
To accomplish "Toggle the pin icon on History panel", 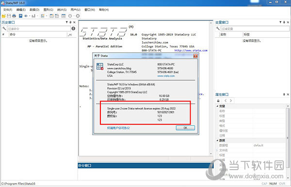I will click(70, 22).
